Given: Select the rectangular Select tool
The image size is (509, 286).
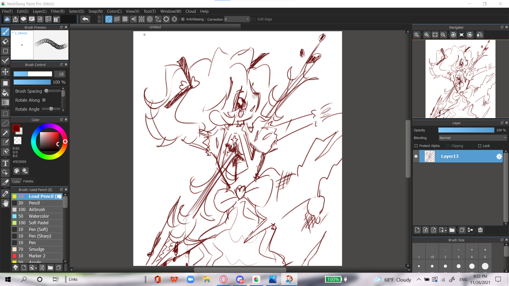Looking at the screenshot, I should point(5,114).
